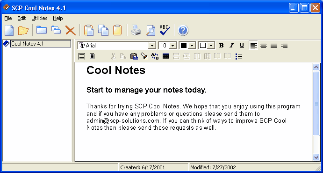
Task: Click the blue book icon beside Cool Notes 4.1
Action: coord(6,43)
